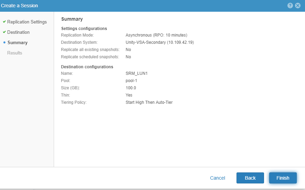Close the Create a Session dialog
The image size is (305, 190).
tap(298, 6)
